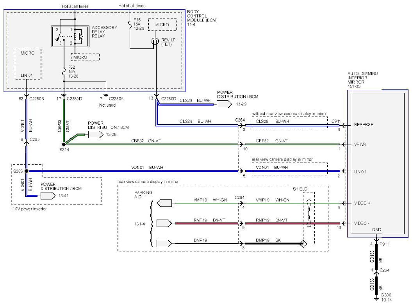Click the '13-41' page reference

[63, 196]
